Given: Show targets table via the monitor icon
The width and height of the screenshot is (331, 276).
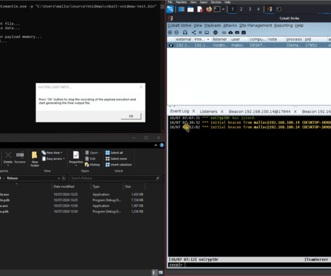Looking at the screenshot, I should pos(207,32).
